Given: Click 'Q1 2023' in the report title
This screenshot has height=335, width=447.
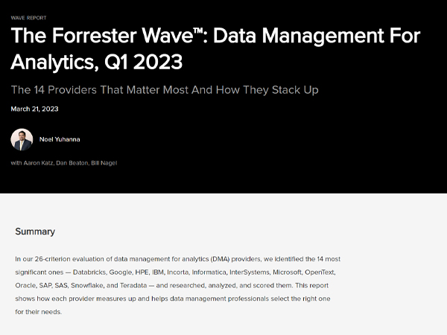Looking at the screenshot, I should coord(143,62).
